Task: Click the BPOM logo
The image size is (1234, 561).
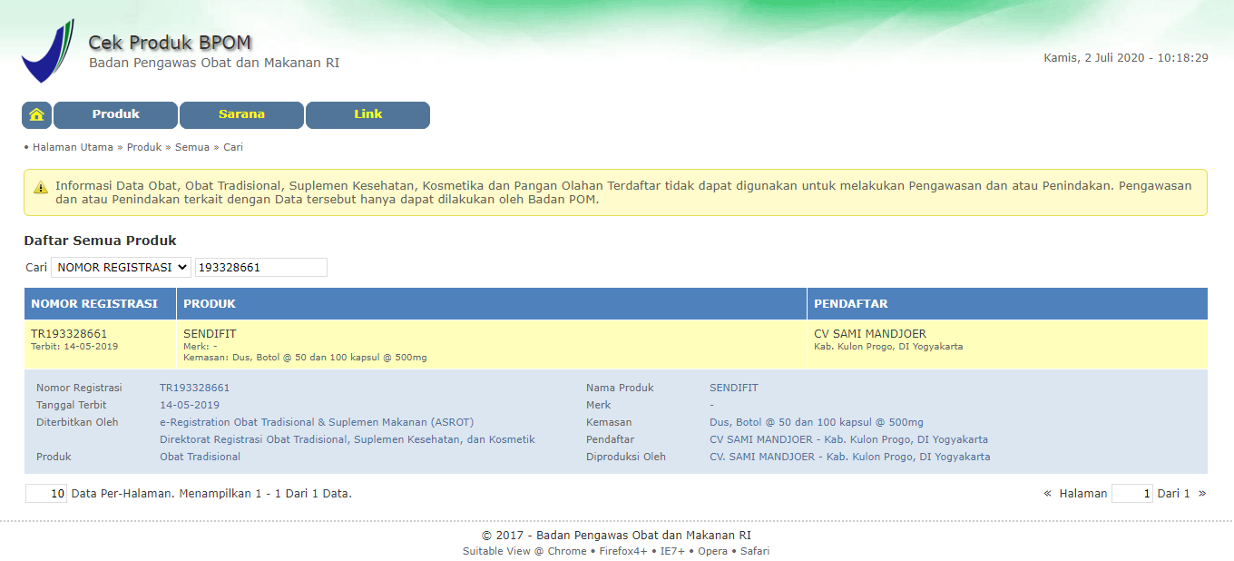Action: pyautogui.click(x=48, y=52)
